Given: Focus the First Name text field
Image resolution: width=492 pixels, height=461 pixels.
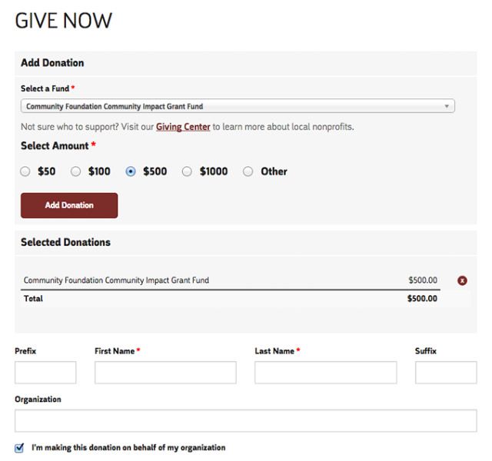Looking at the screenshot, I should pos(165,373).
